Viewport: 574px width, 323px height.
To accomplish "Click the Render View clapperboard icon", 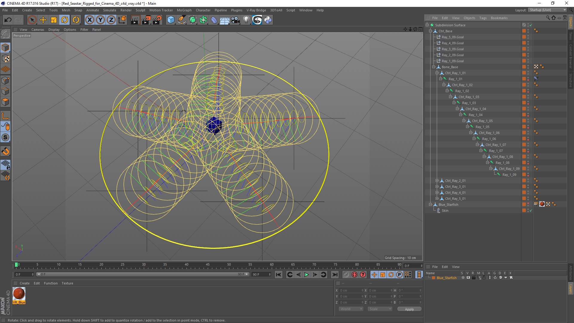I will pos(135,20).
